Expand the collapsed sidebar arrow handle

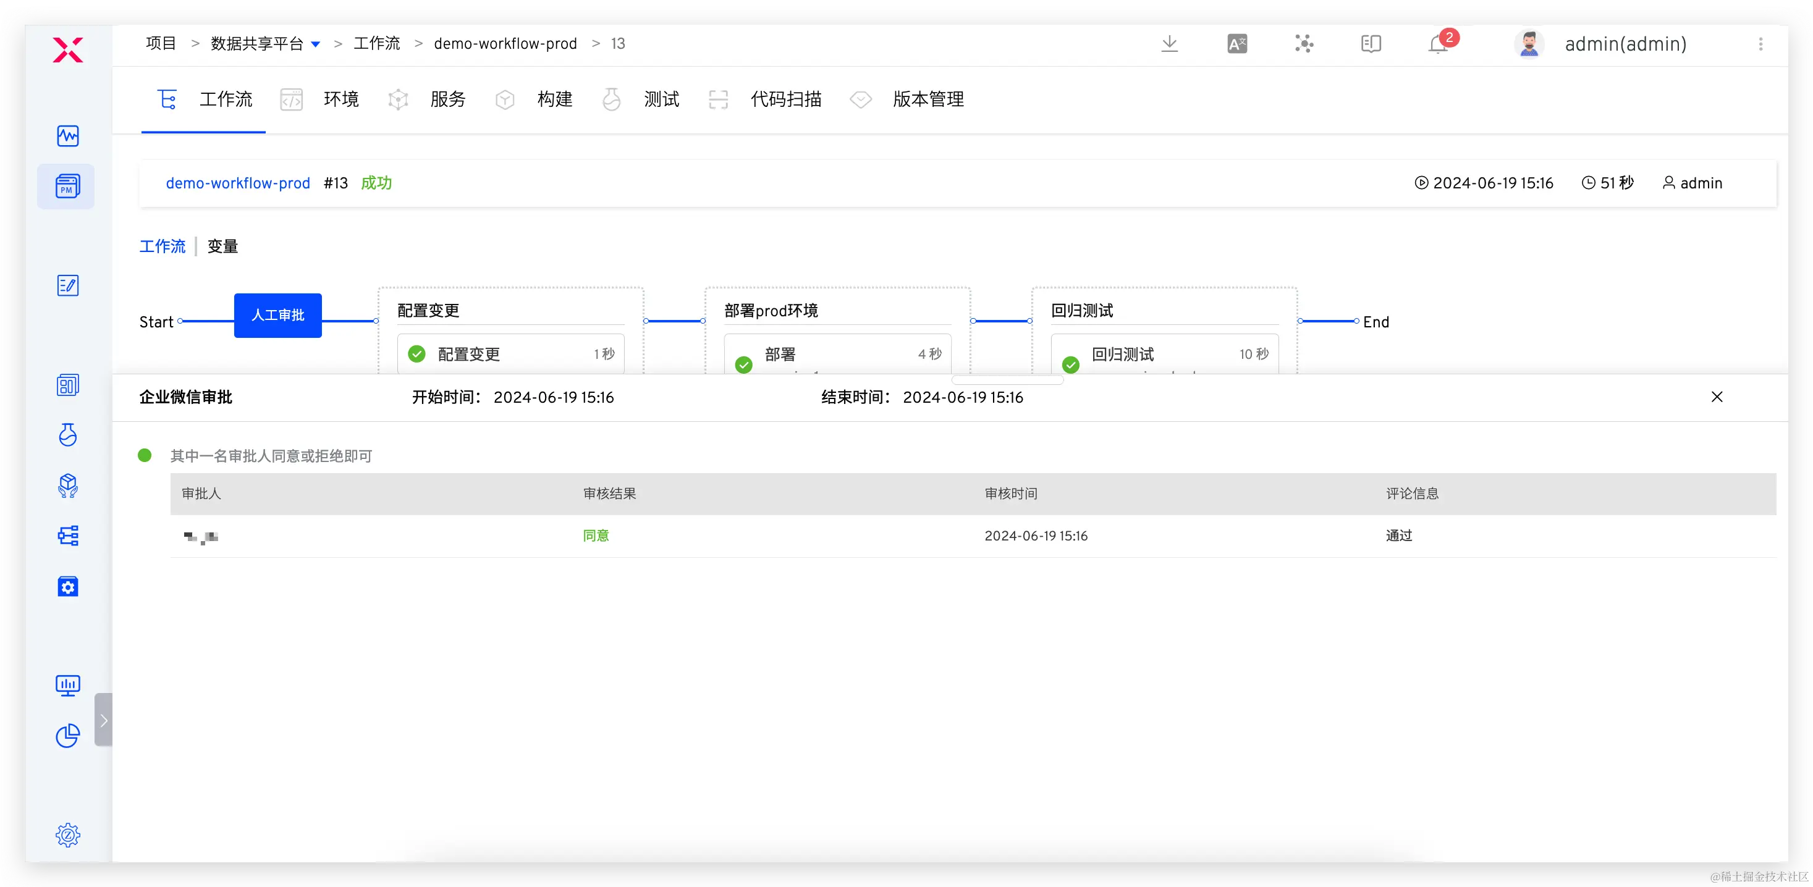103,720
